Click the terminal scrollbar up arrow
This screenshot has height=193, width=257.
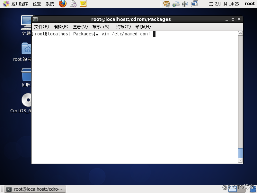[x=240, y=33]
